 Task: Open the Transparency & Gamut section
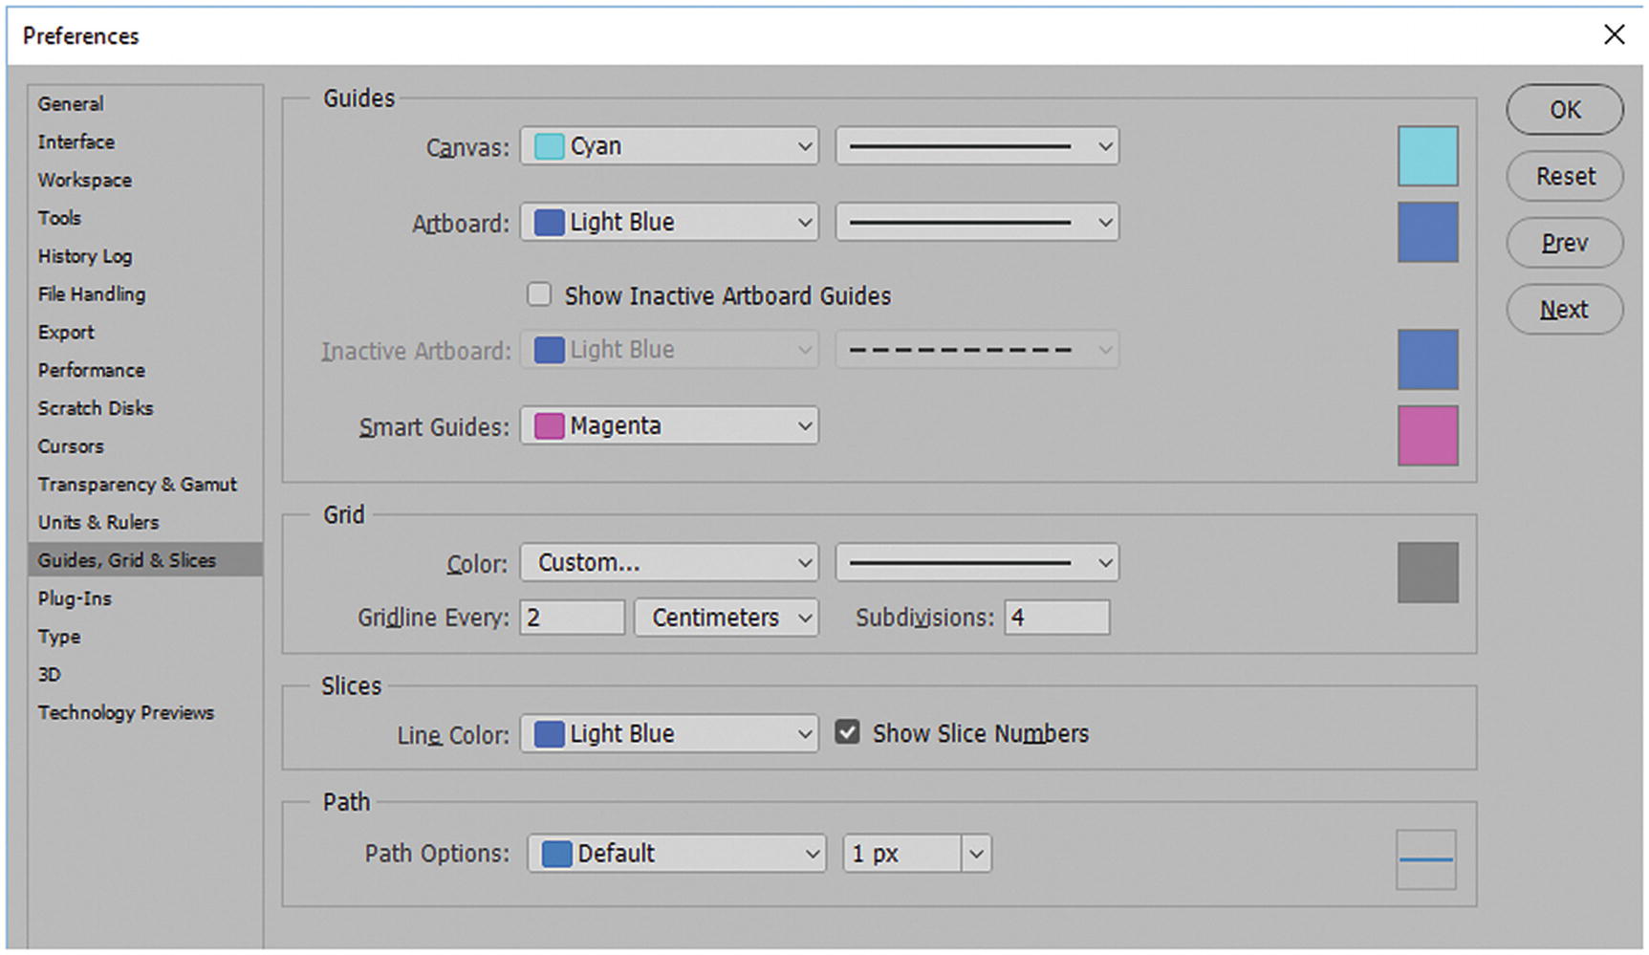(x=137, y=484)
